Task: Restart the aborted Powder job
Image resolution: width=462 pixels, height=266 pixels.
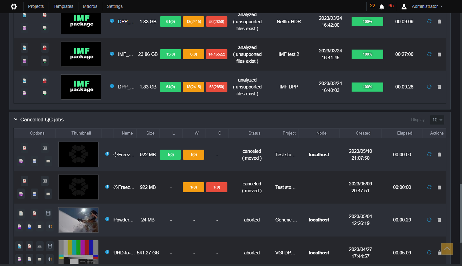Action: coord(429,220)
